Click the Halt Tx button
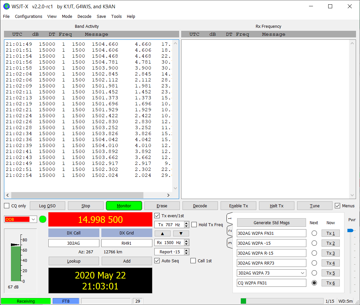This screenshot has height=305, width=360. (277, 206)
